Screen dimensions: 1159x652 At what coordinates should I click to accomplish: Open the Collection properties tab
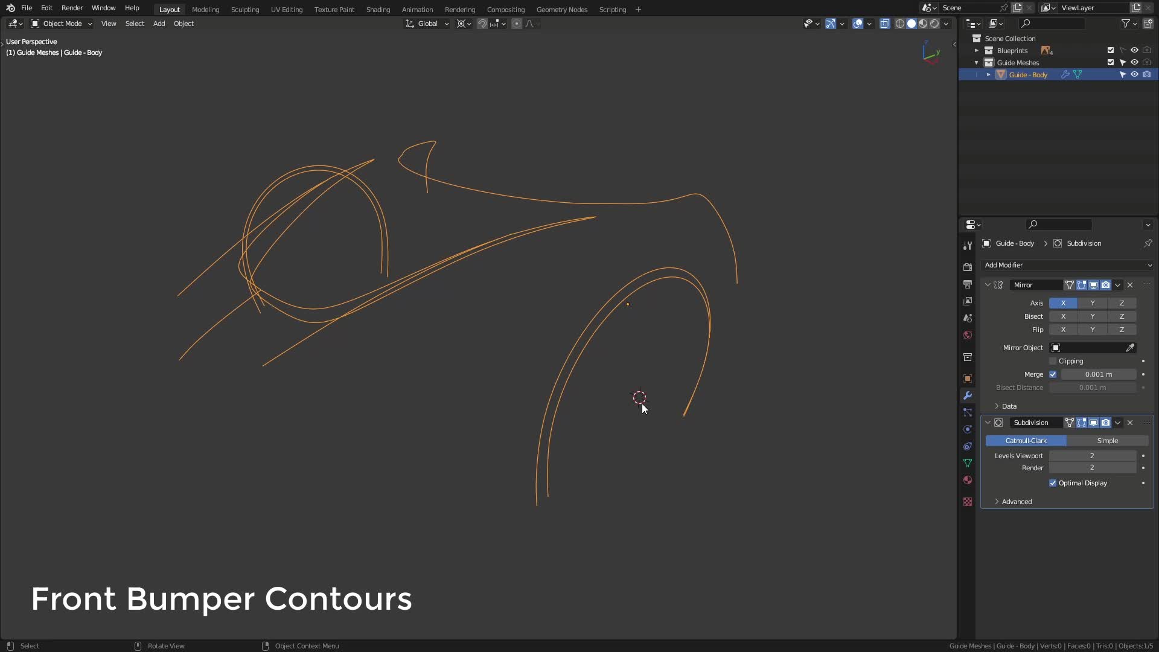click(x=968, y=357)
